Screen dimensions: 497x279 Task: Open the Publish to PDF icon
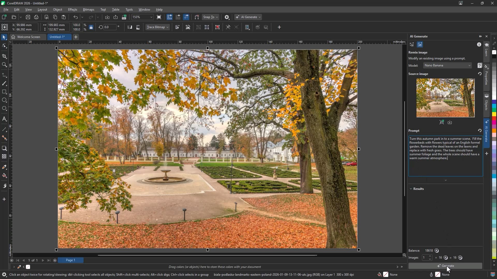[124, 17]
